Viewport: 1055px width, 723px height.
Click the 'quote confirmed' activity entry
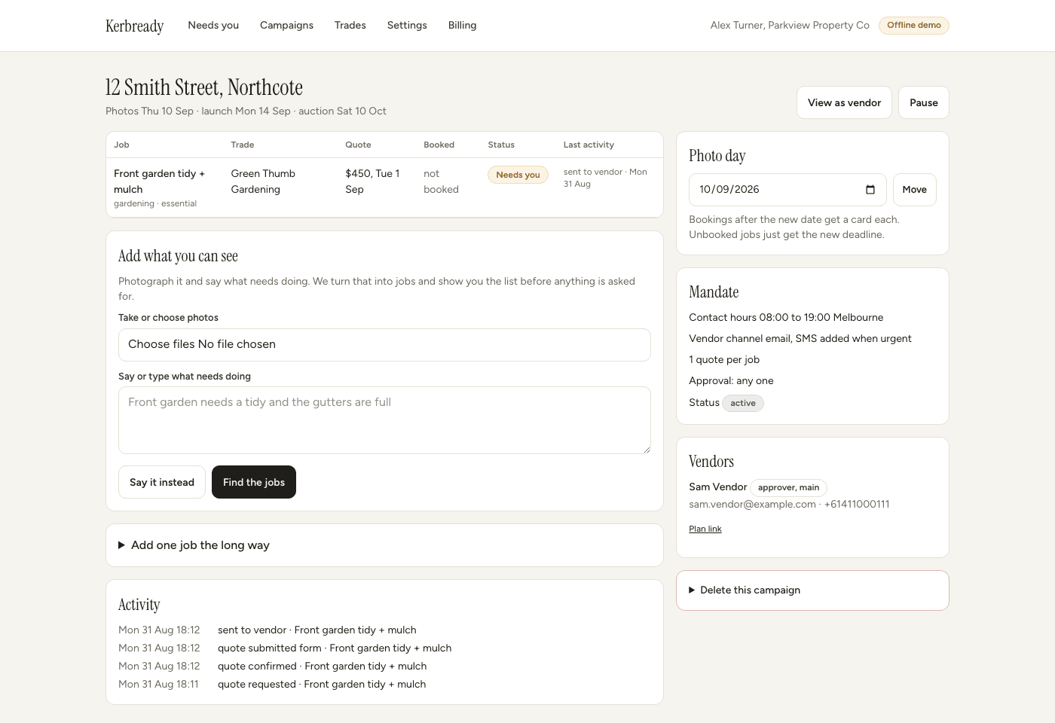coord(323,666)
